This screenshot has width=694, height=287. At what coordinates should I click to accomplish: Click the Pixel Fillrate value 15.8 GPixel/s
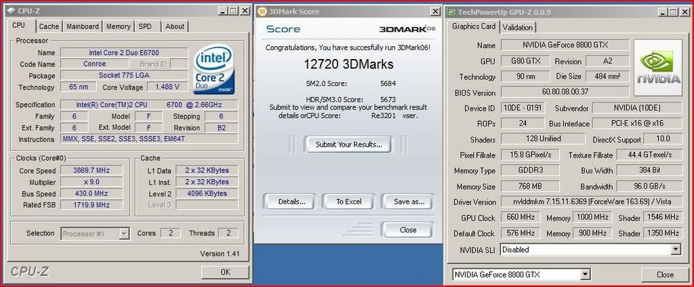point(530,155)
